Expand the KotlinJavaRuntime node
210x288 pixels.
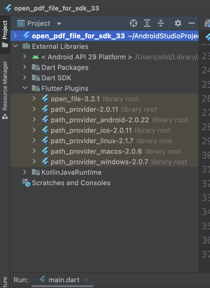tap(25, 172)
